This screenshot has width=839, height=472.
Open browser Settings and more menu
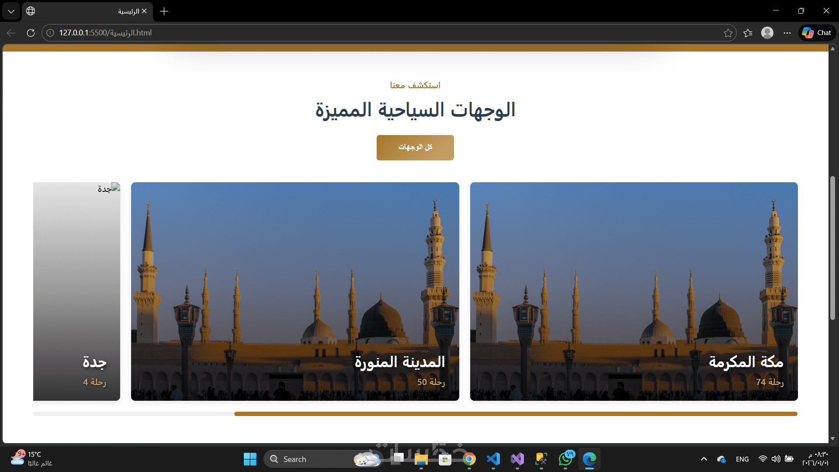pyautogui.click(x=787, y=33)
